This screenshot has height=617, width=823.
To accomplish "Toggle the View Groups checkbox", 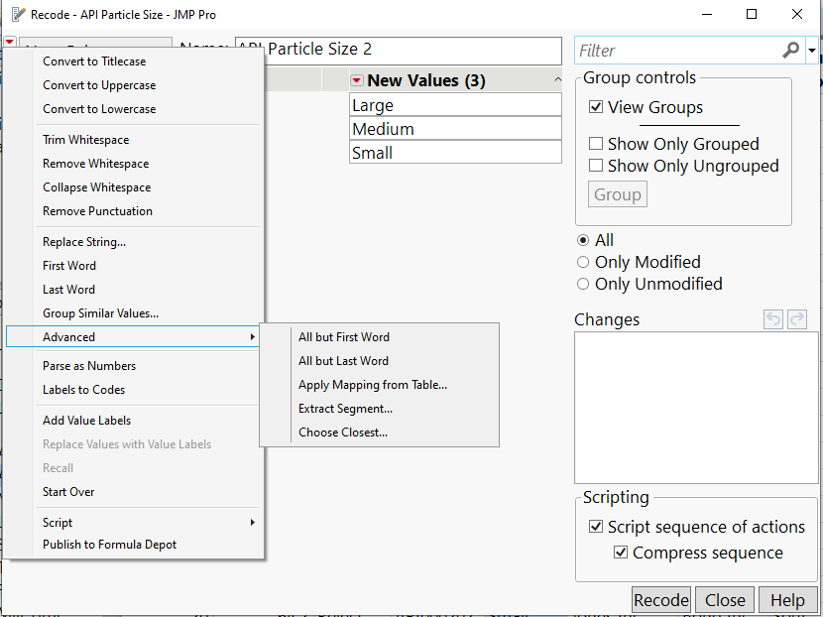I will 596,107.
